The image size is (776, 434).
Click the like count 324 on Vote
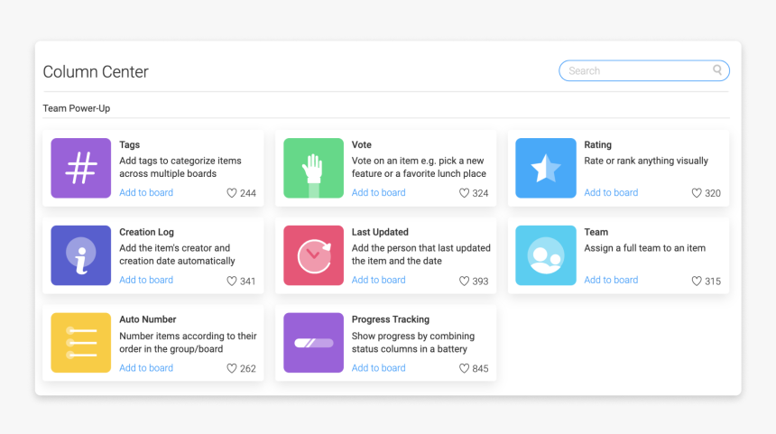pos(480,193)
